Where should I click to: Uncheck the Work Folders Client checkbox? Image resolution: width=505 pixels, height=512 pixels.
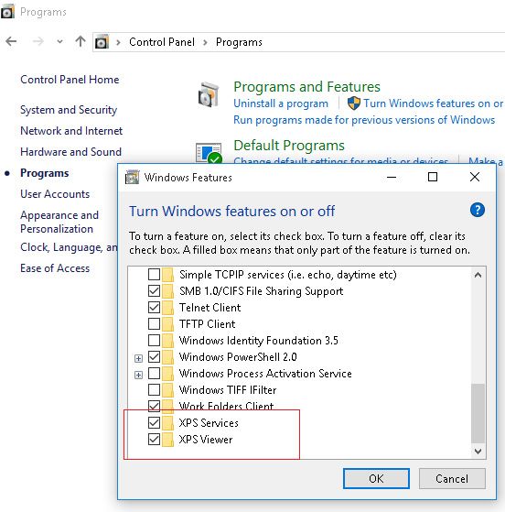click(154, 406)
